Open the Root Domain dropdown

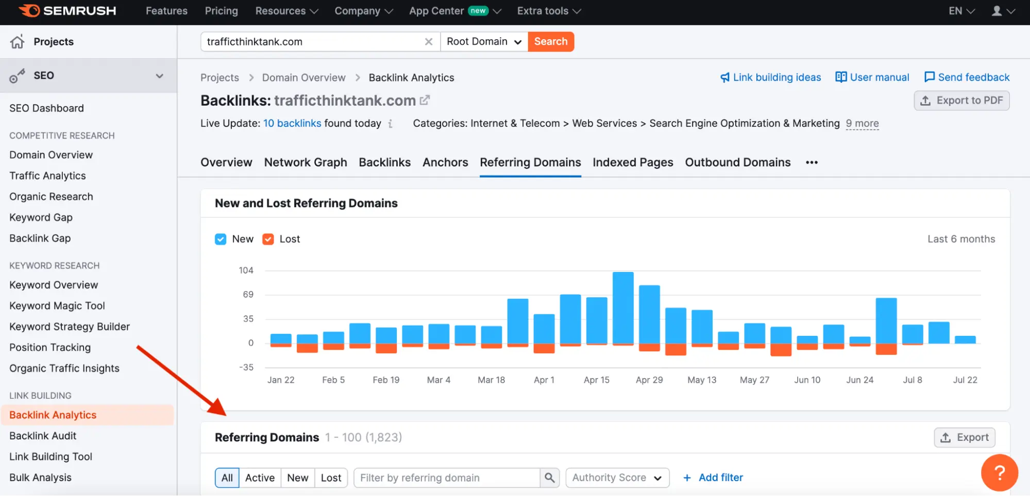click(483, 41)
